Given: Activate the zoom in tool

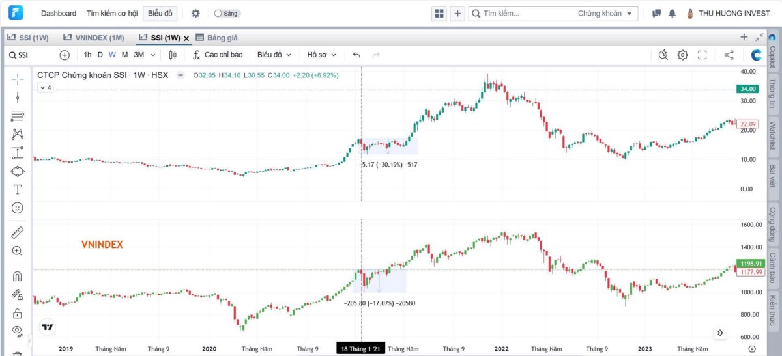Looking at the screenshot, I should (x=18, y=251).
